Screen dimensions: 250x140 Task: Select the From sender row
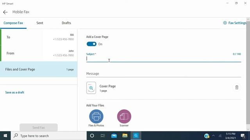pos(39,53)
